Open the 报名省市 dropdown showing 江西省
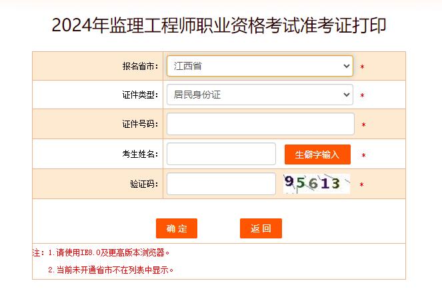Screen dimensions: 442x293 259,66
